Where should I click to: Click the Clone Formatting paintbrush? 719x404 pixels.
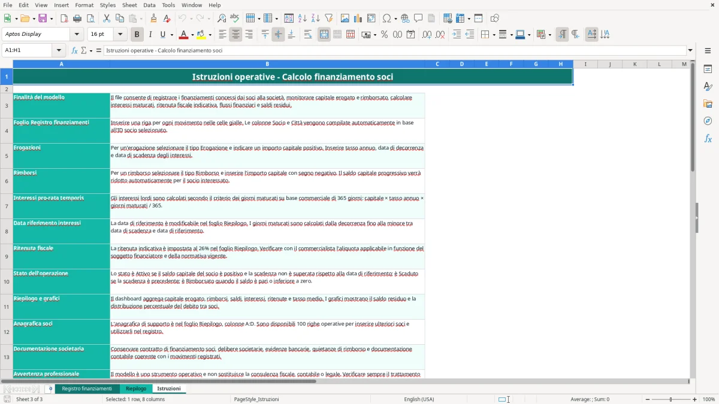pyautogui.click(x=153, y=19)
